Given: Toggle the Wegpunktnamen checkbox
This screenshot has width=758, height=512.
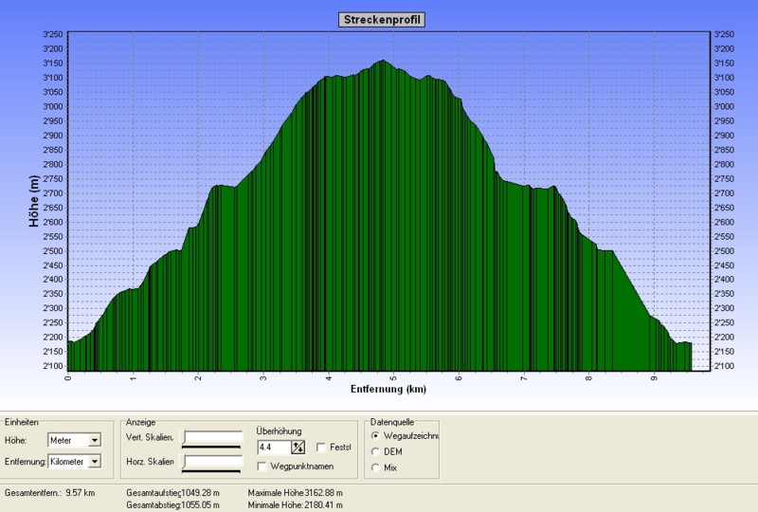Looking at the screenshot, I should 262,466.
